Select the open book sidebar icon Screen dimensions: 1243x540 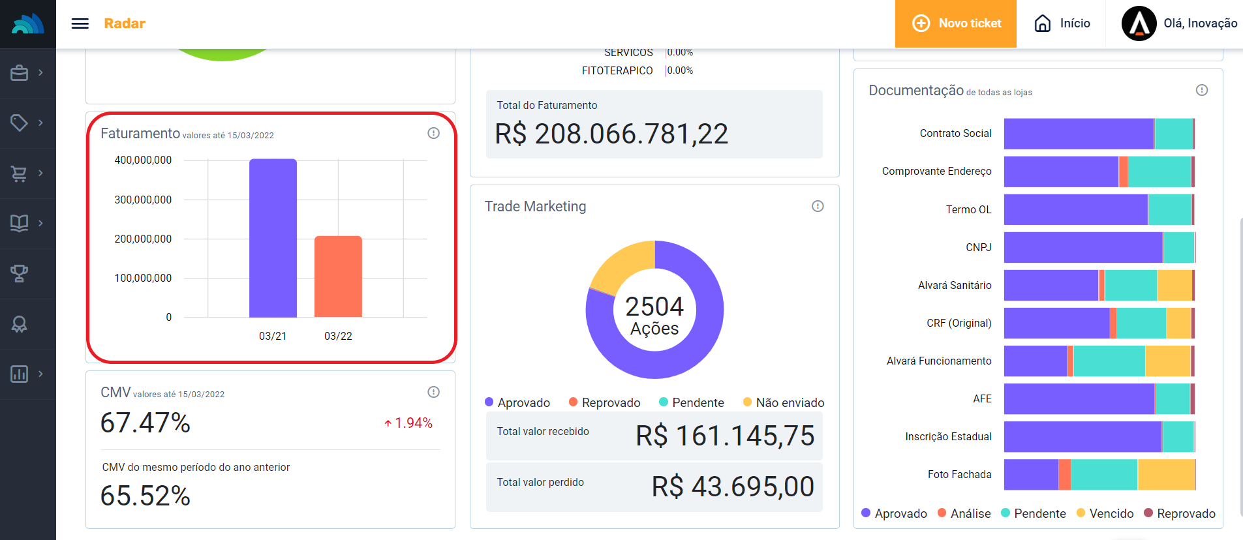(20, 223)
